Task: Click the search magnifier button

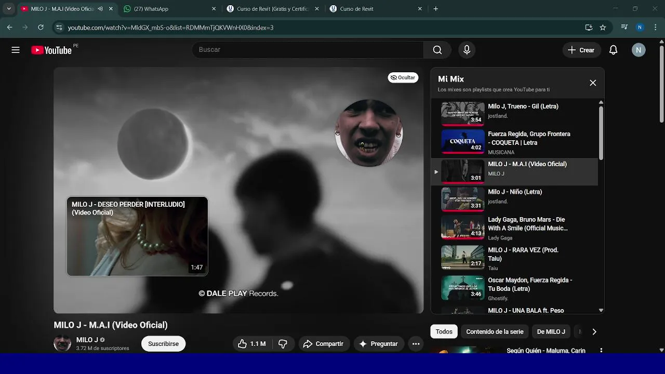Action: click(437, 50)
